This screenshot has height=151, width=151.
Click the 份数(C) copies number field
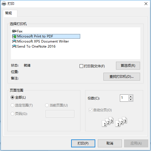click(x=124, y=98)
